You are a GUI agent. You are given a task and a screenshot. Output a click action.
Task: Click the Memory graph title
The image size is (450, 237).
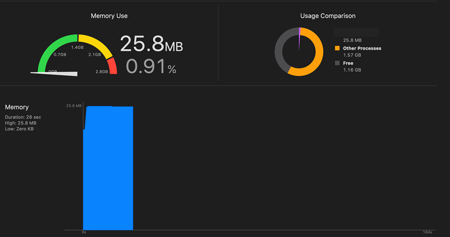17,107
